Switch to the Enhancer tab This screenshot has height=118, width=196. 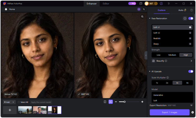point(92,4)
